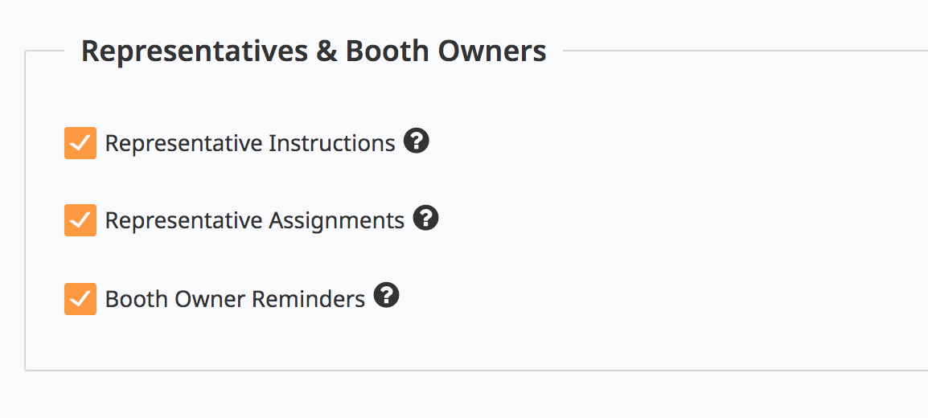This screenshot has width=928, height=418.
Task: Uncheck the Representative Assignments checkbox
Action: click(x=80, y=220)
